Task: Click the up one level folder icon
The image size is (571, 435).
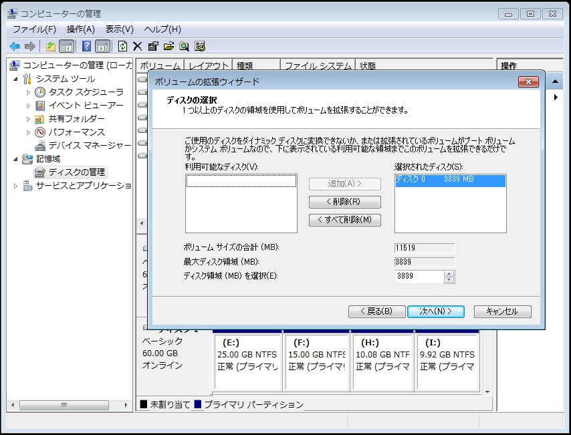Action: 51,46
